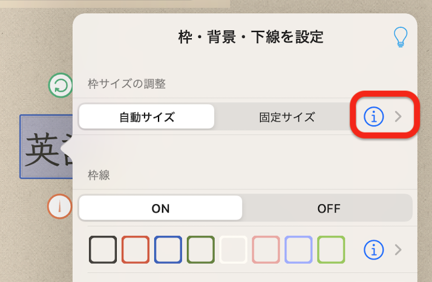Choose the black border color swatch

click(103, 250)
